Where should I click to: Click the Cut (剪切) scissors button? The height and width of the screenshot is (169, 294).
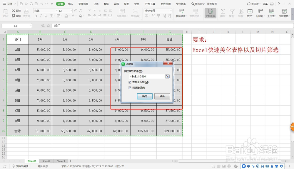point(16,11)
